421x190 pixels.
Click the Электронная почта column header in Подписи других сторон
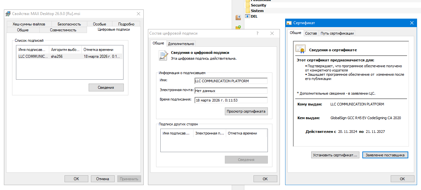click(210, 133)
